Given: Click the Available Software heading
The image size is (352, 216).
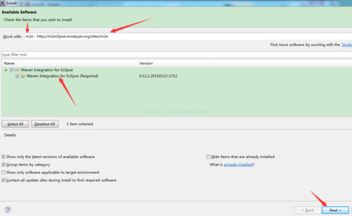Looking at the screenshot, I should coord(19,12).
